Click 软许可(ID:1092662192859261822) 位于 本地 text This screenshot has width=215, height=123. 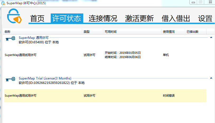(52, 83)
